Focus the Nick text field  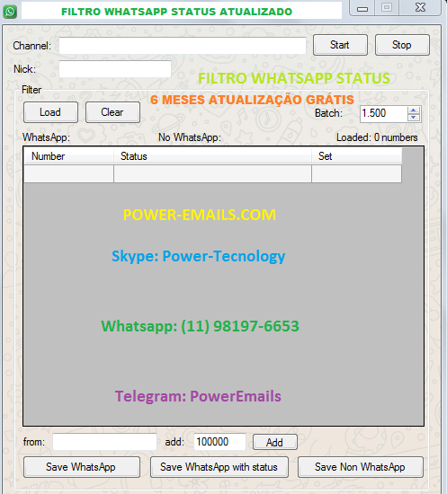(x=115, y=69)
